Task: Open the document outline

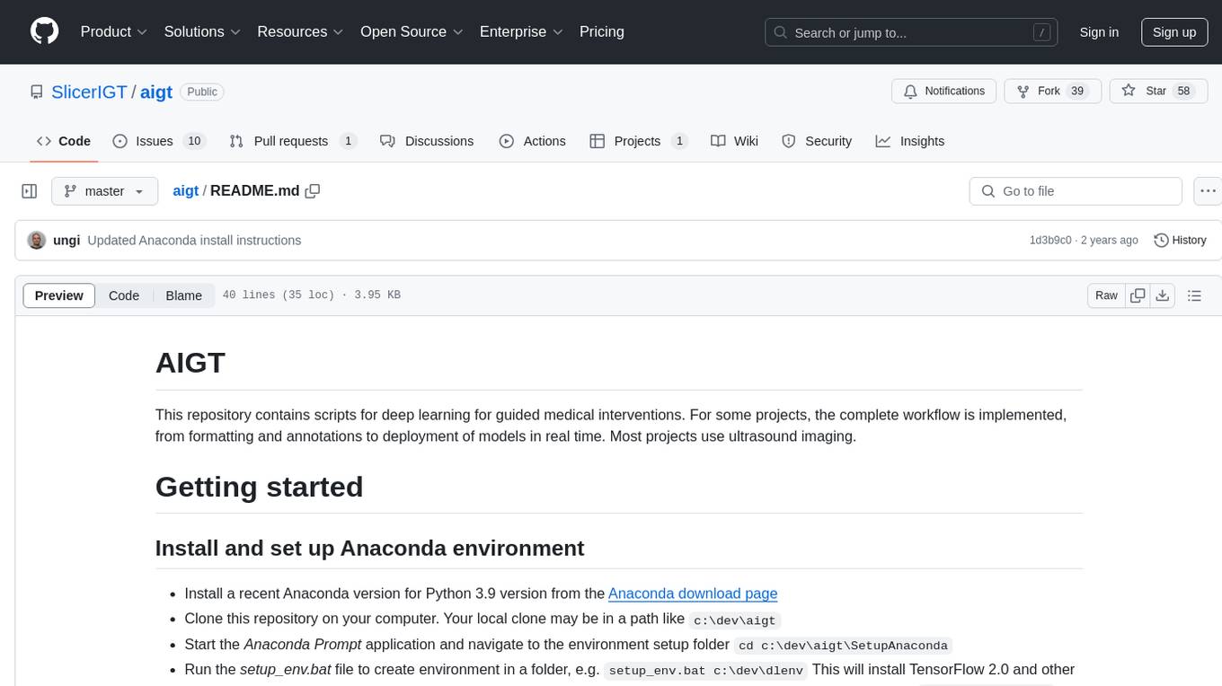Action: pos(1194,295)
